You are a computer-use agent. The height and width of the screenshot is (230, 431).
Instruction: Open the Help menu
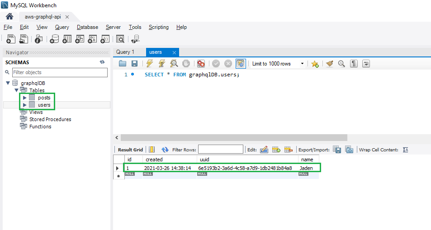[x=181, y=27]
